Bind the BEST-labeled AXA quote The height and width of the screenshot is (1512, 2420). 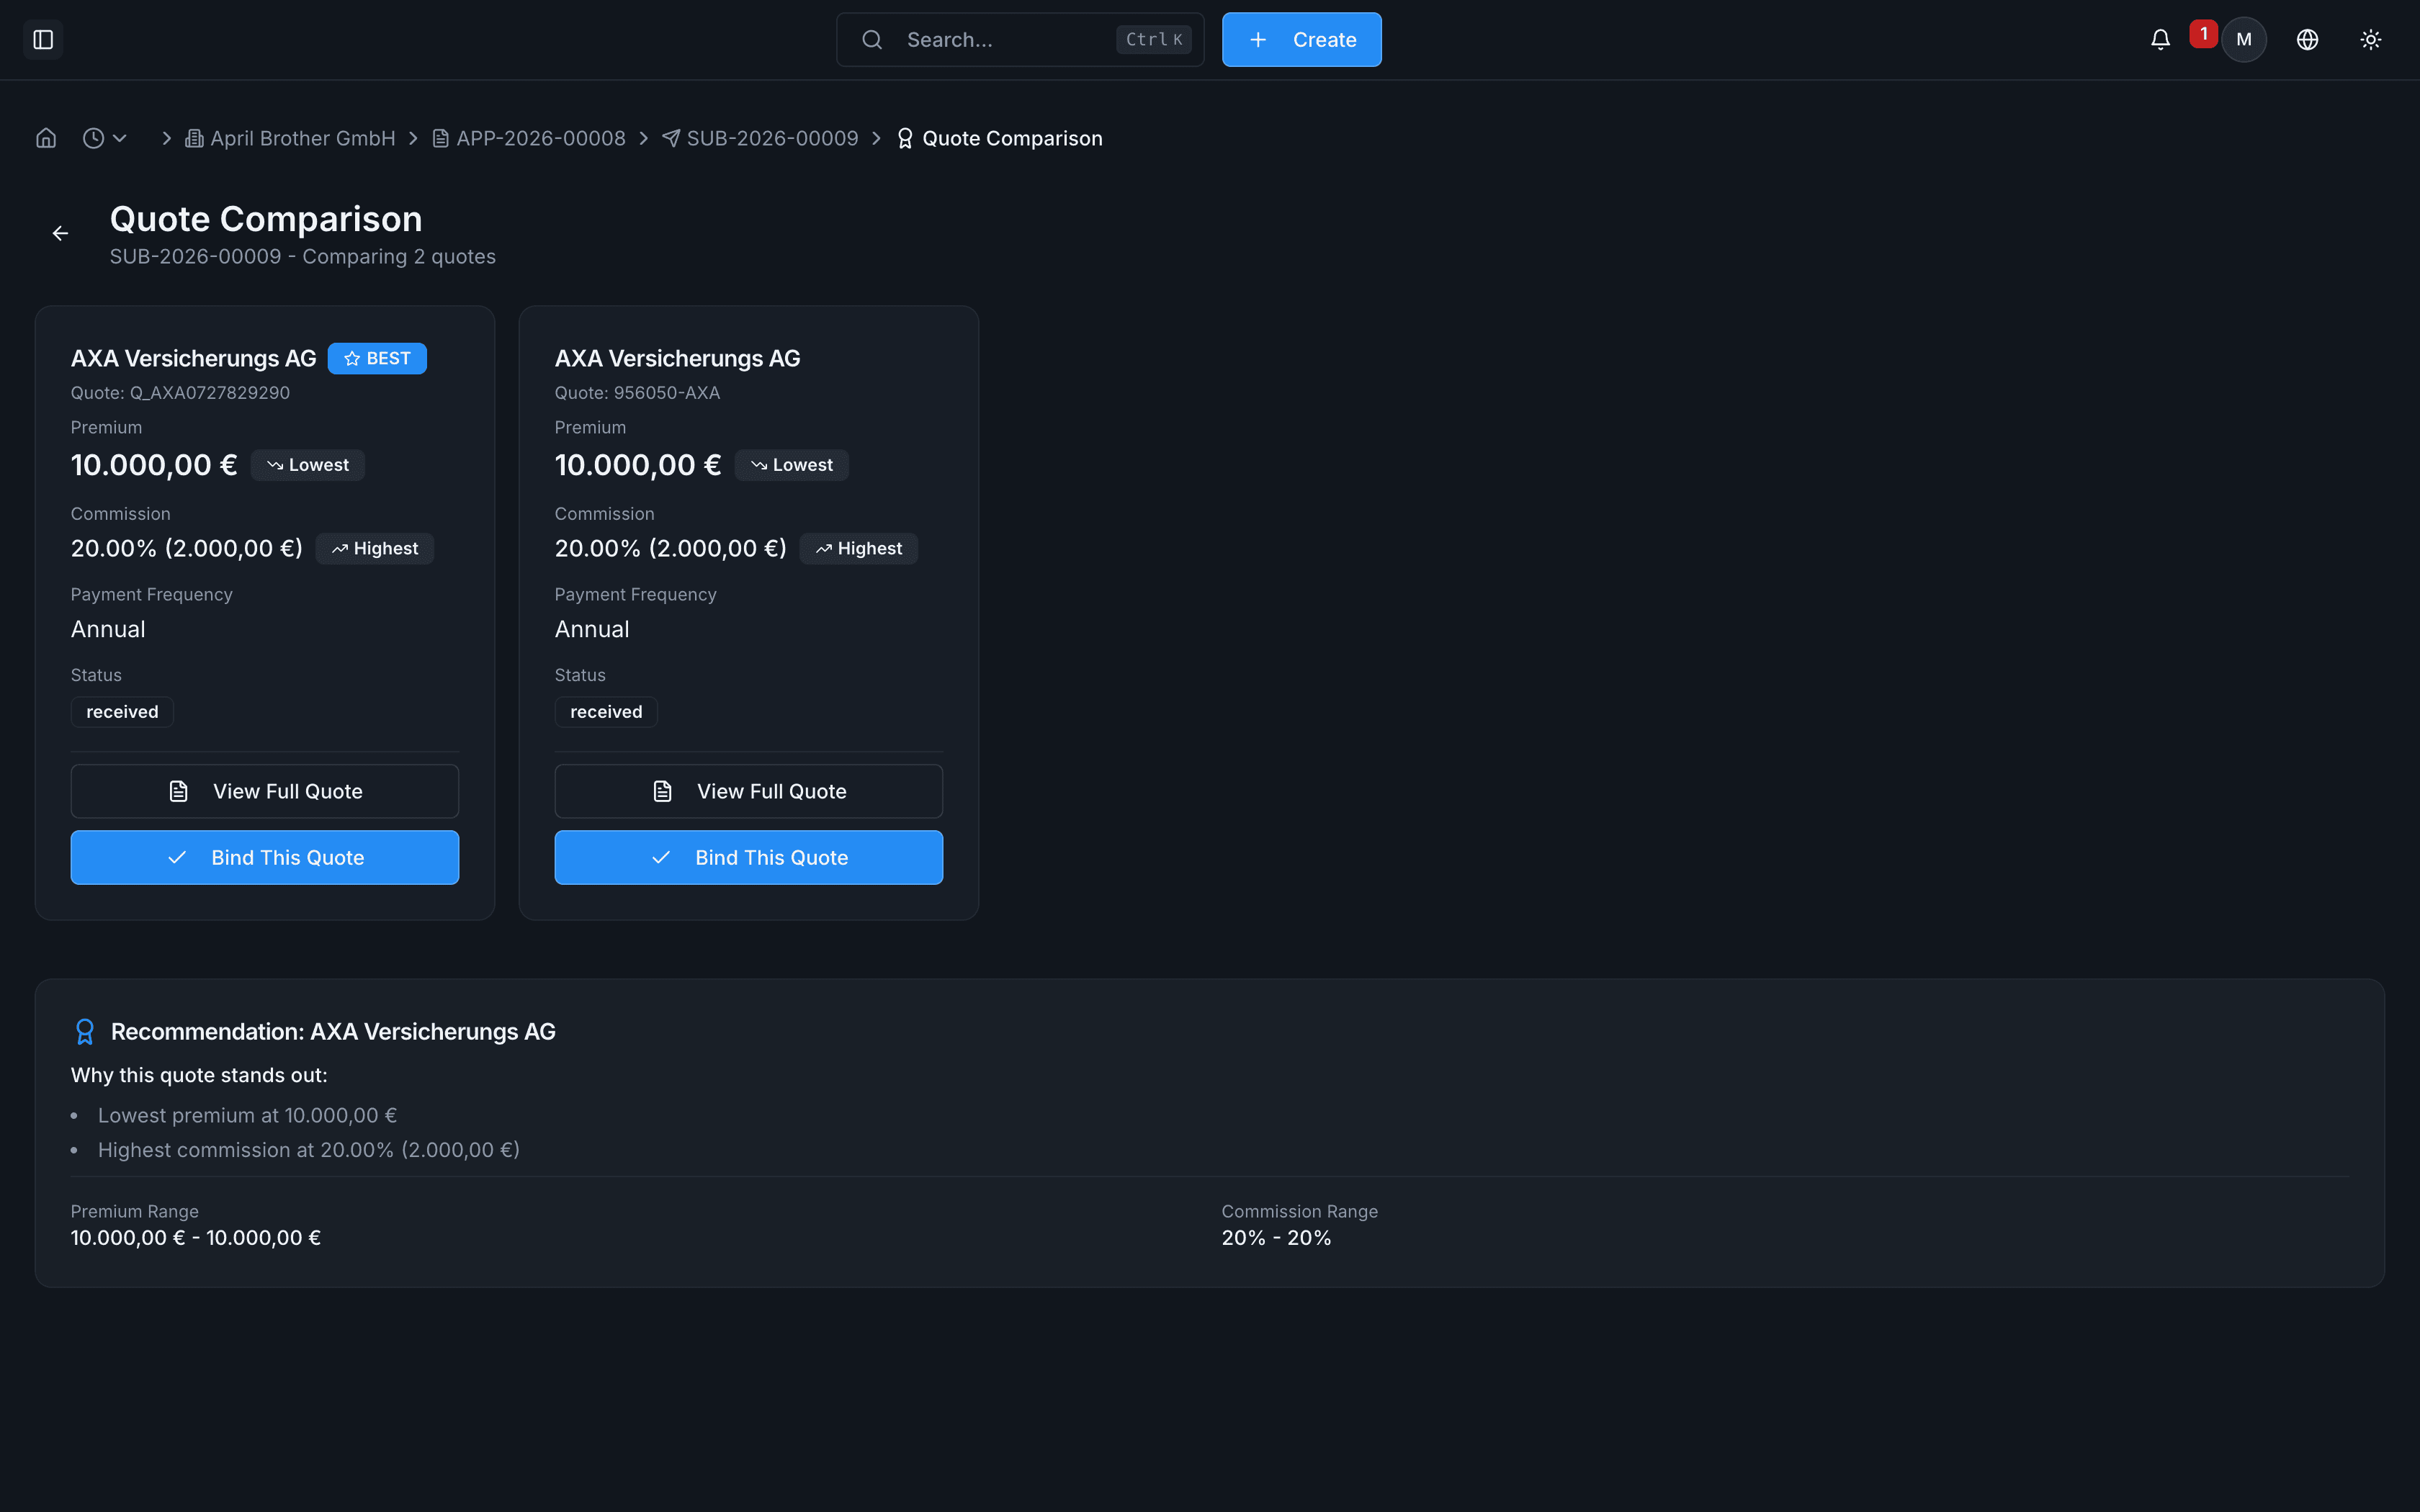[265, 857]
